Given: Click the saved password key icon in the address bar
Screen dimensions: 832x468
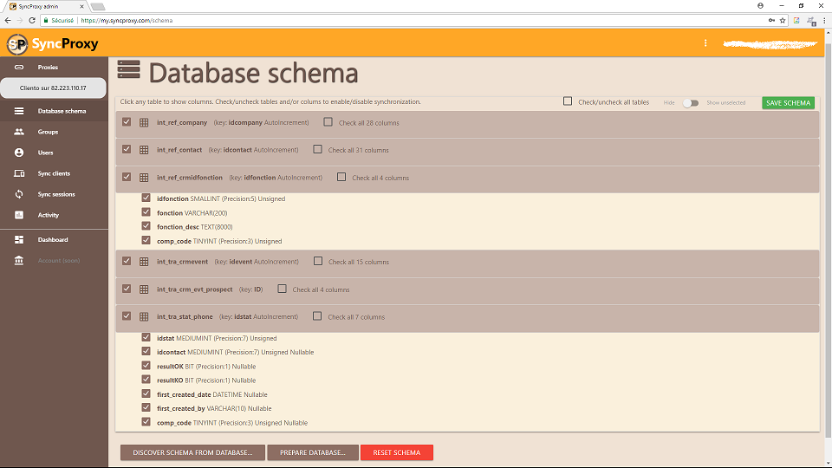Looking at the screenshot, I should [771, 20].
